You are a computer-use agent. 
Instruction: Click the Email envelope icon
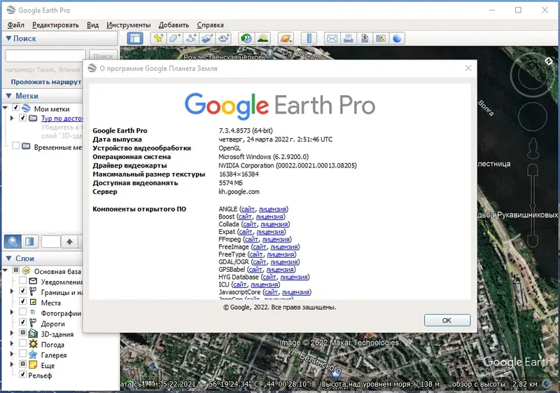(x=332, y=39)
